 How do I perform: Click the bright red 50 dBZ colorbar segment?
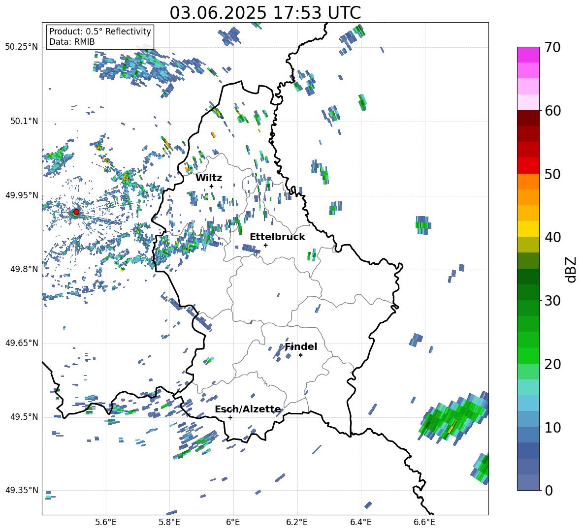(x=528, y=166)
